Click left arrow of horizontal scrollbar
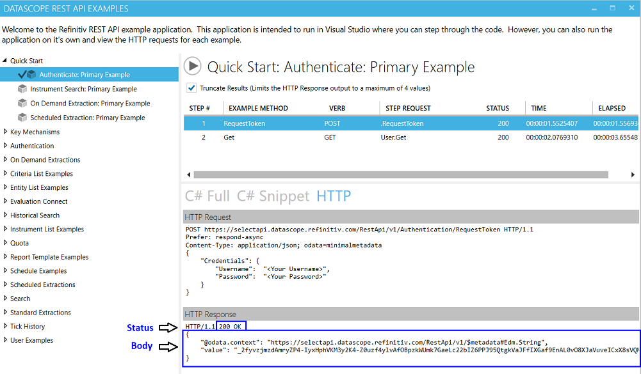Viewport: 641px width, 374px height. [x=188, y=175]
